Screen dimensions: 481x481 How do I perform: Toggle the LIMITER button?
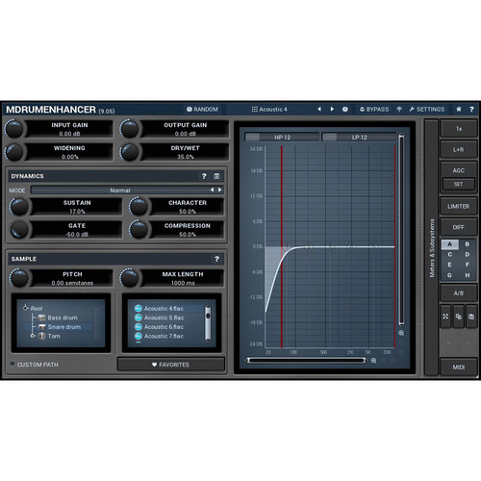click(459, 207)
